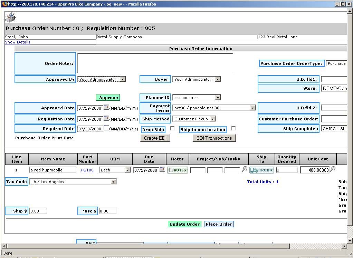Click the Unit Cost magnifier lookup icon
Screen dimensions: 353x258
click(333, 169)
